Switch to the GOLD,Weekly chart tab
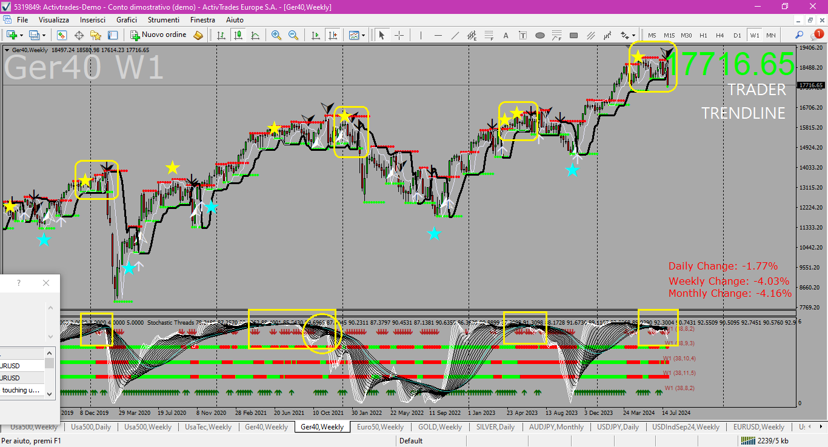This screenshot has height=447, width=828. click(x=440, y=427)
